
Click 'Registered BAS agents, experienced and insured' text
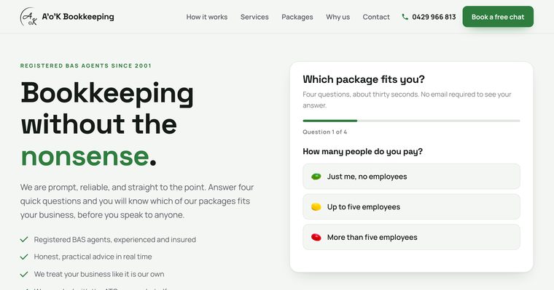click(x=115, y=240)
